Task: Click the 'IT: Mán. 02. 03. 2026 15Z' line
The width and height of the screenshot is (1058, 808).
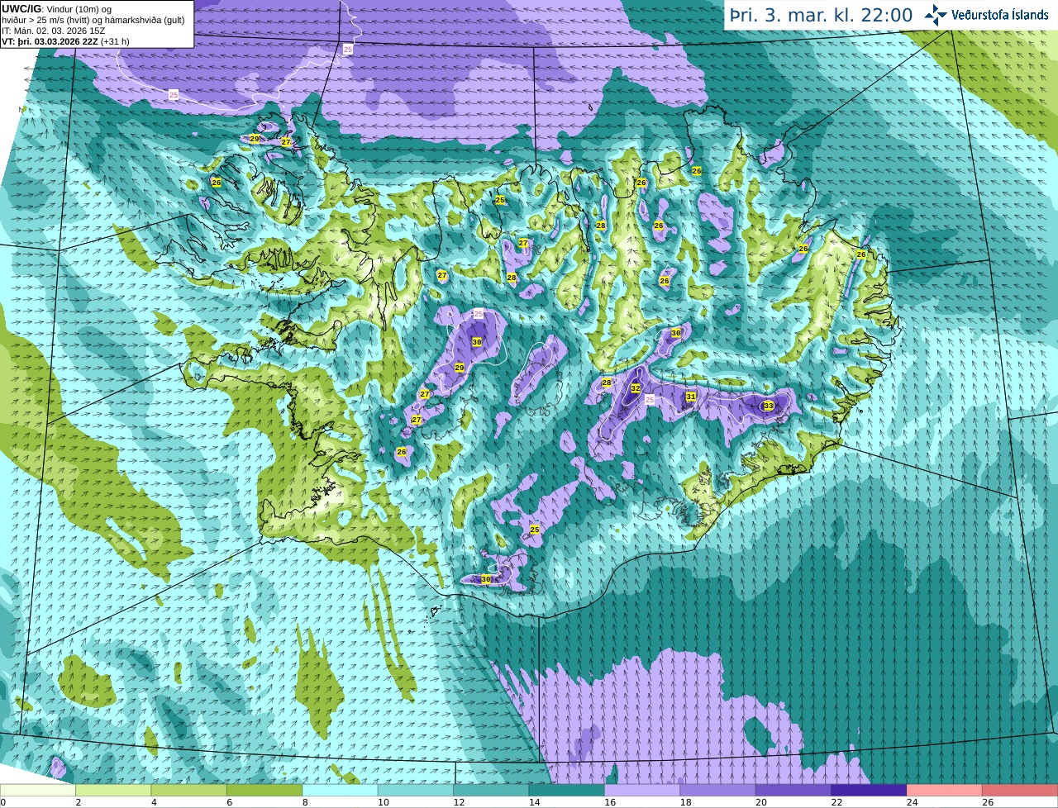Action: pyautogui.click(x=54, y=30)
